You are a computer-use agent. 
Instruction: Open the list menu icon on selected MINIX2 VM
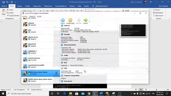pos(56,73)
